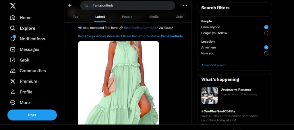The width and height of the screenshot is (294, 130).
Task: Open Messages envelope icon
Action: click(13, 49)
